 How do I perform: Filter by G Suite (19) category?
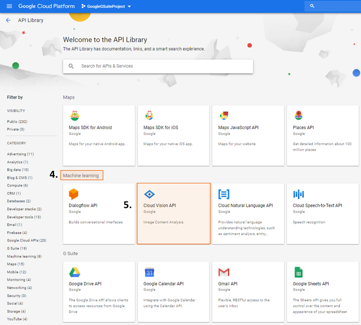[17, 249]
